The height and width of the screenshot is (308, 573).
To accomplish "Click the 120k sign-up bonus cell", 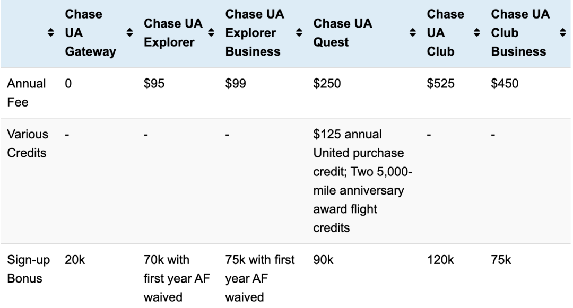I will pyautogui.click(x=440, y=260).
